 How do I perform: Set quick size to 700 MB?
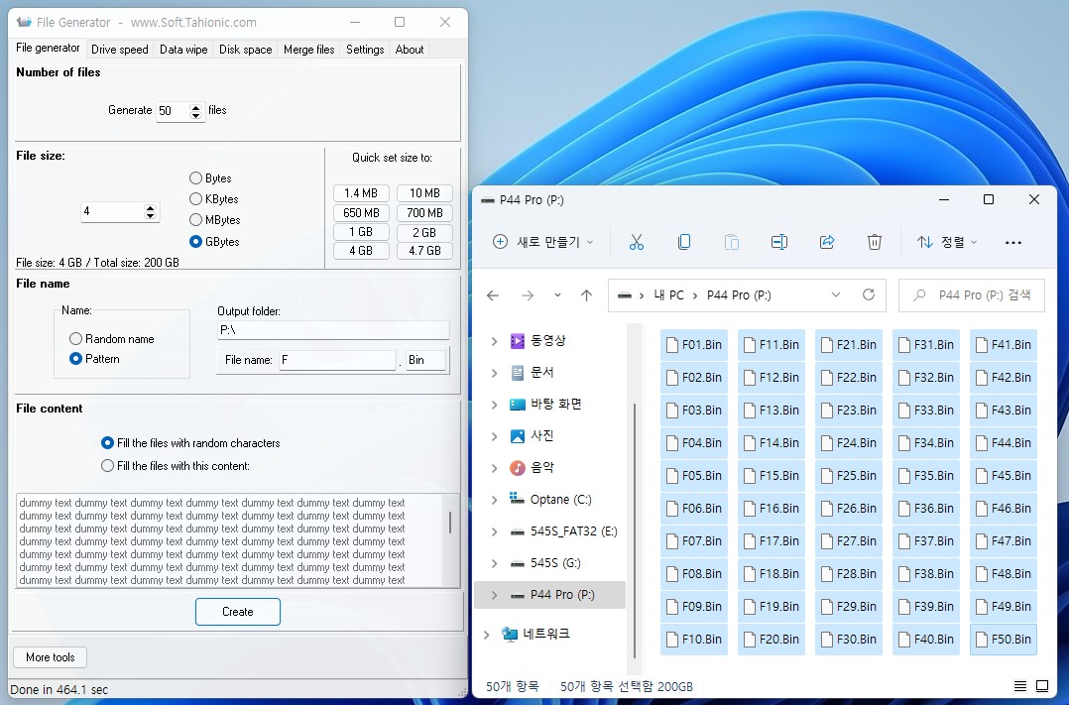[x=424, y=213]
